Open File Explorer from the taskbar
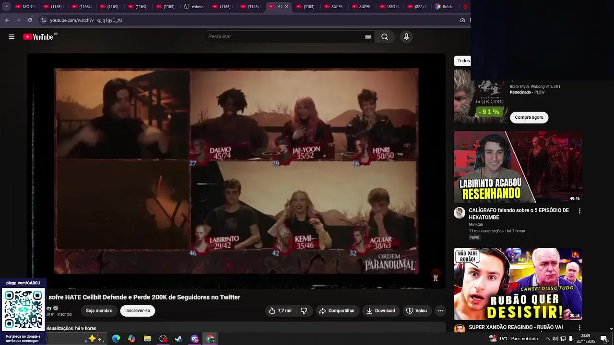 147,339
